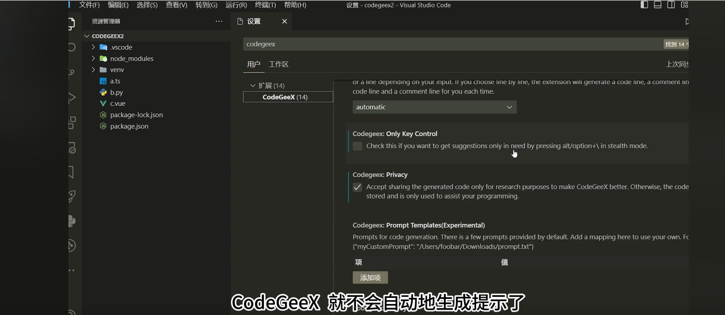
Task: Open the 编辑(E) menu
Action: click(x=118, y=5)
